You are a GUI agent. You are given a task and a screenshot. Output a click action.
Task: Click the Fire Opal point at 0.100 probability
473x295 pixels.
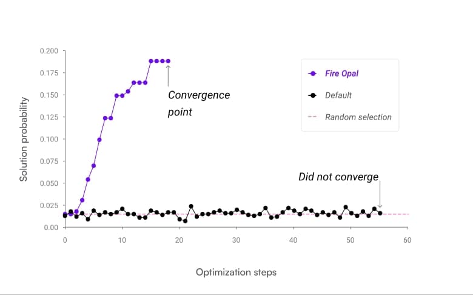coord(99,140)
